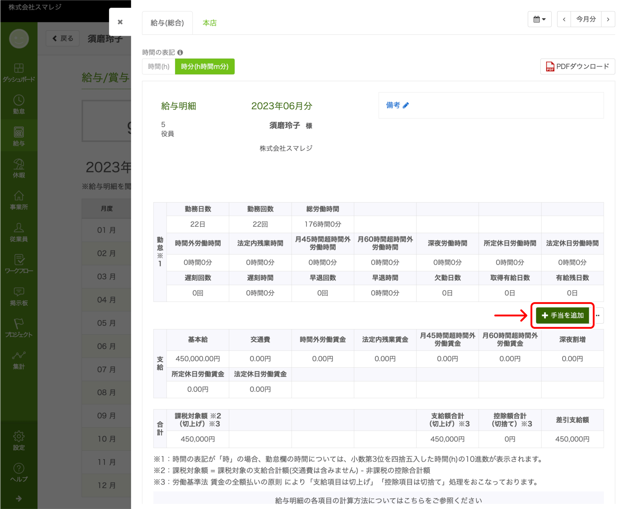Open the ヘルプ question mark icon
This screenshot has width=626, height=509.
(19, 473)
